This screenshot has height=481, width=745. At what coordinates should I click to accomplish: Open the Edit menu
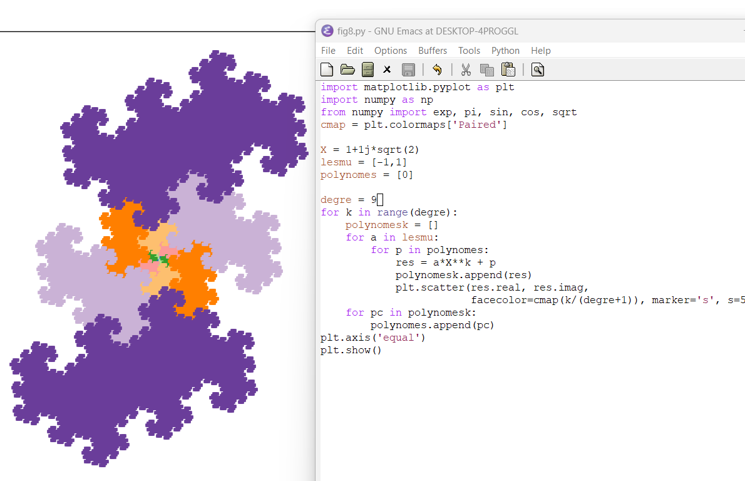(355, 51)
